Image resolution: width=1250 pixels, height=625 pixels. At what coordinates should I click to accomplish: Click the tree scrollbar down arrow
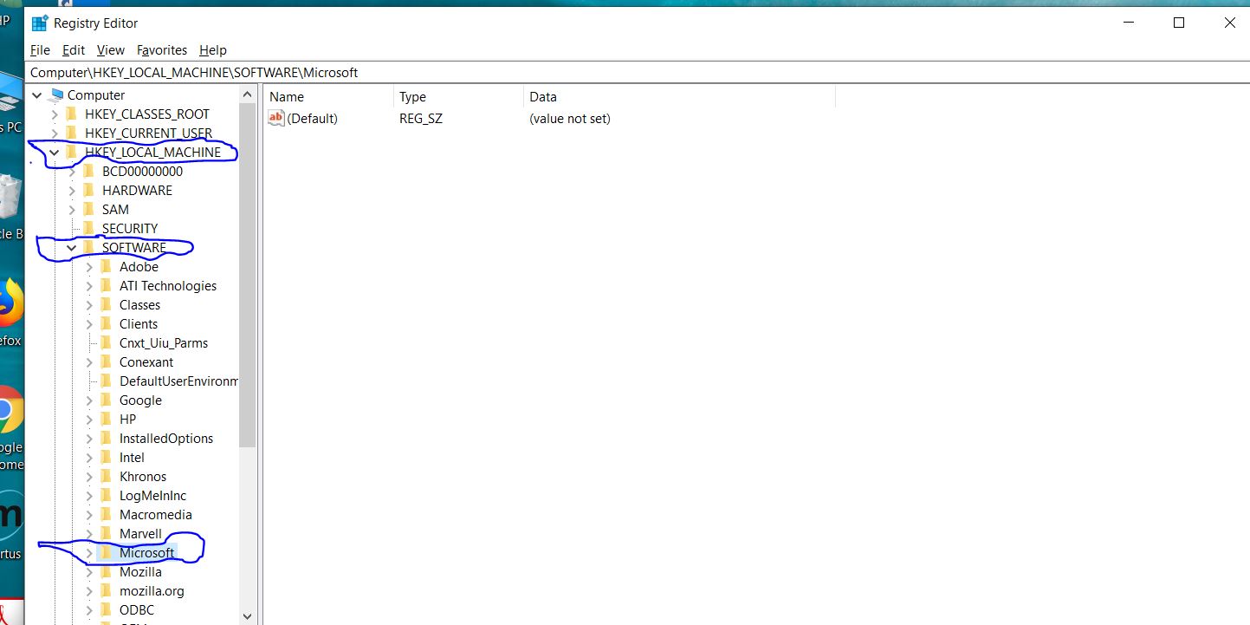[248, 616]
